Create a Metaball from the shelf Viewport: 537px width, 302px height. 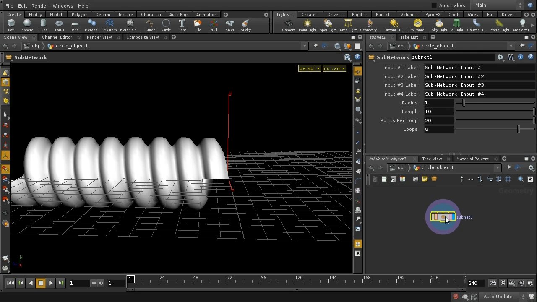92,25
